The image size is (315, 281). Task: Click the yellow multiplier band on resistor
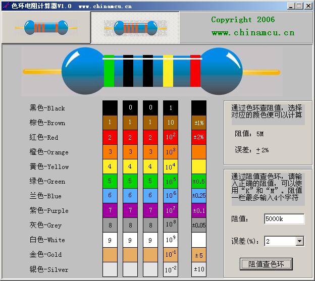coord(168,71)
